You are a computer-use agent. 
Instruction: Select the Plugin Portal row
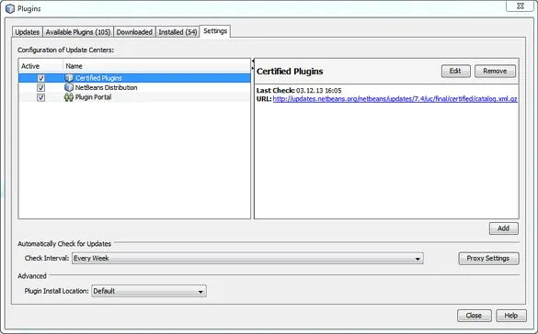pos(134,97)
